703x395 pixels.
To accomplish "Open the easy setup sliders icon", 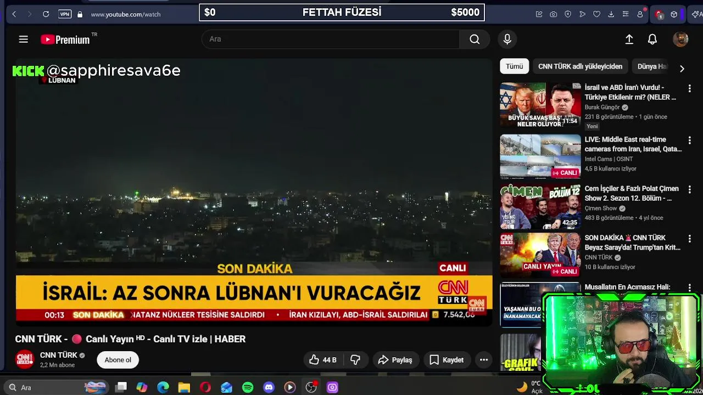I will (626, 14).
